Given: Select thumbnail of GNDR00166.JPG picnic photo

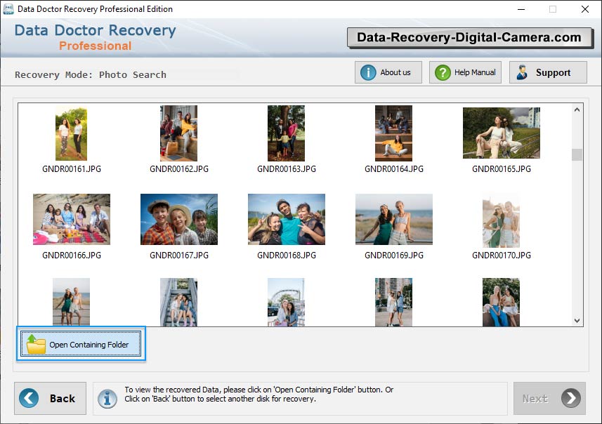Looking at the screenshot, I should pos(72,219).
